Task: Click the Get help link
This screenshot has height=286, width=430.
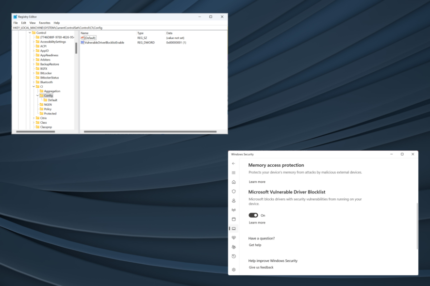Action: click(255, 245)
